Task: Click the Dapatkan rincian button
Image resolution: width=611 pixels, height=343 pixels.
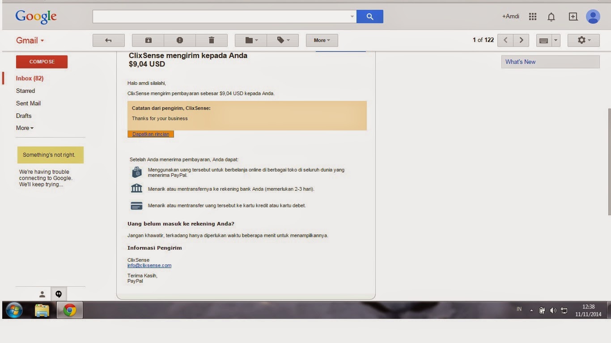Action: [x=151, y=134]
